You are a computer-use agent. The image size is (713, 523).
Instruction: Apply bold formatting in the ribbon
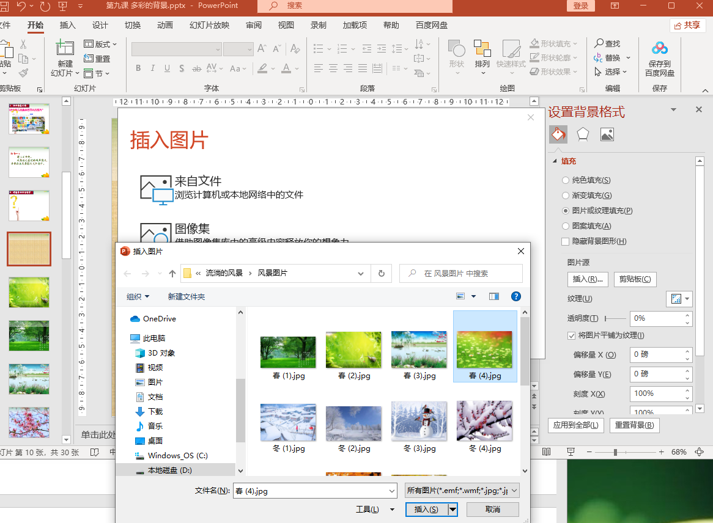pos(138,68)
